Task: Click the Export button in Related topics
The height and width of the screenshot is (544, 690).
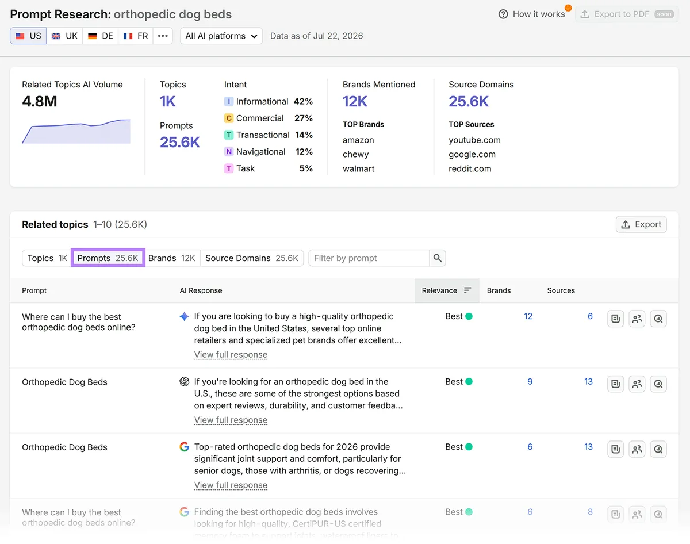Action: pos(641,224)
